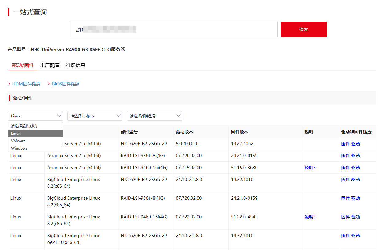Click 固件 link for firmware version 14.27.4062
The image size is (382, 250).
345,144
